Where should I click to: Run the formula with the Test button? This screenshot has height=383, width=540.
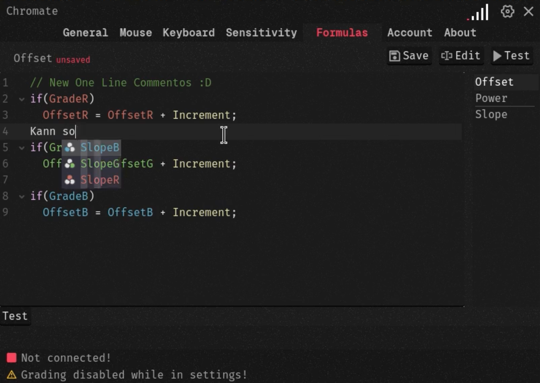[512, 56]
